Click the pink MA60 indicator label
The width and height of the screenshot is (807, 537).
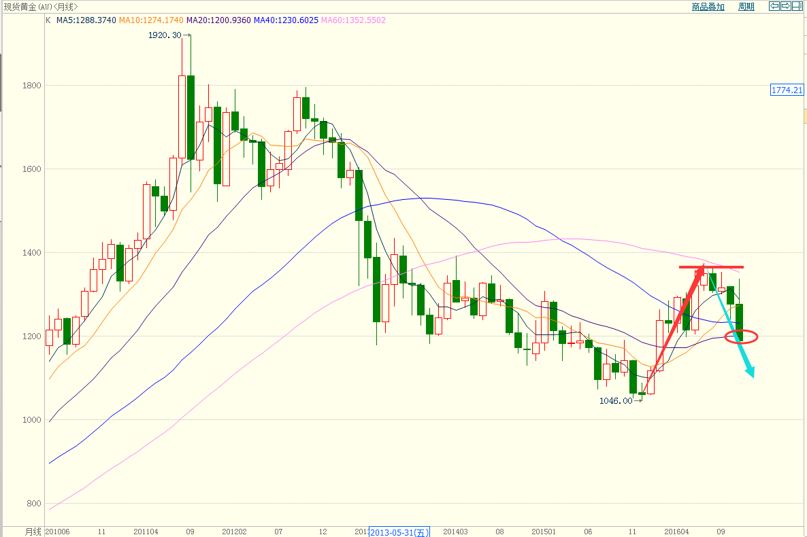(x=353, y=20)
